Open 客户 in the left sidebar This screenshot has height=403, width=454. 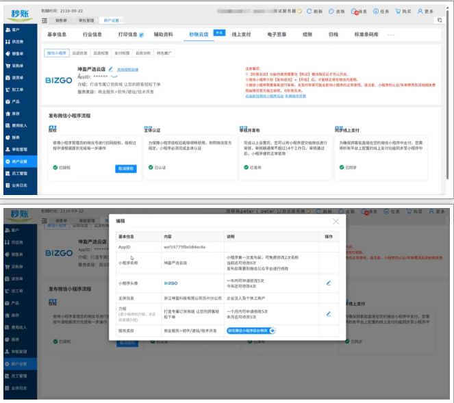(x=15, y=31)
